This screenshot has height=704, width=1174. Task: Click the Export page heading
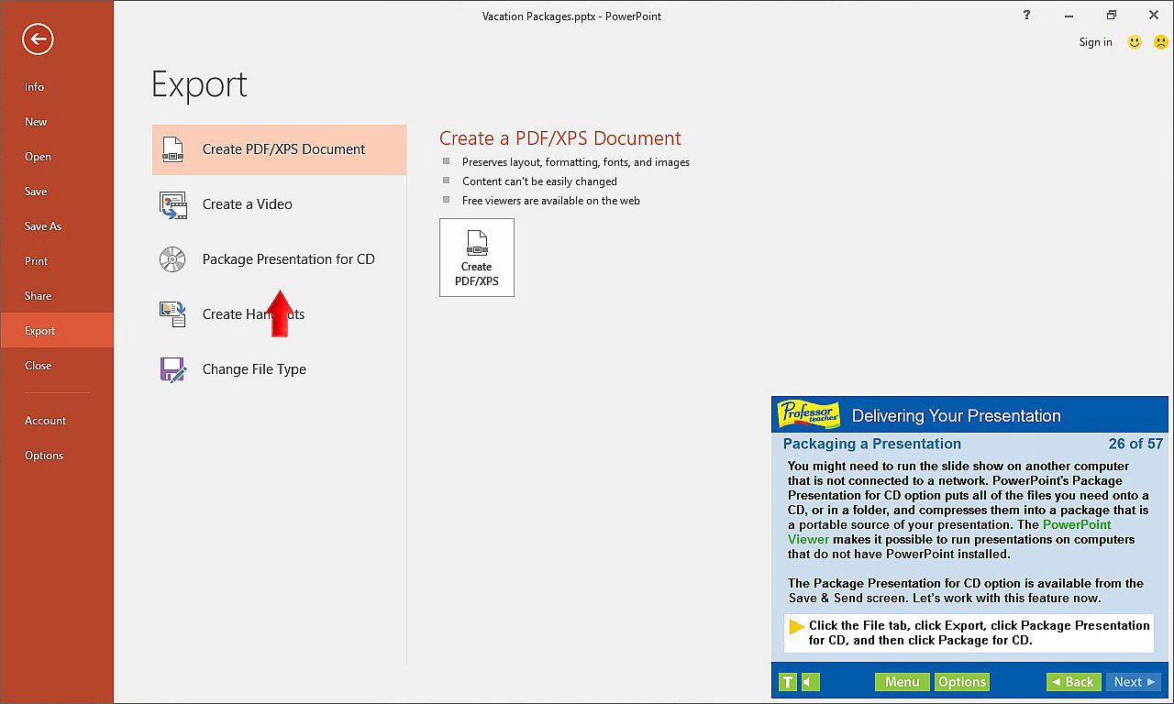pyautogui.click(x=199, y=84)
